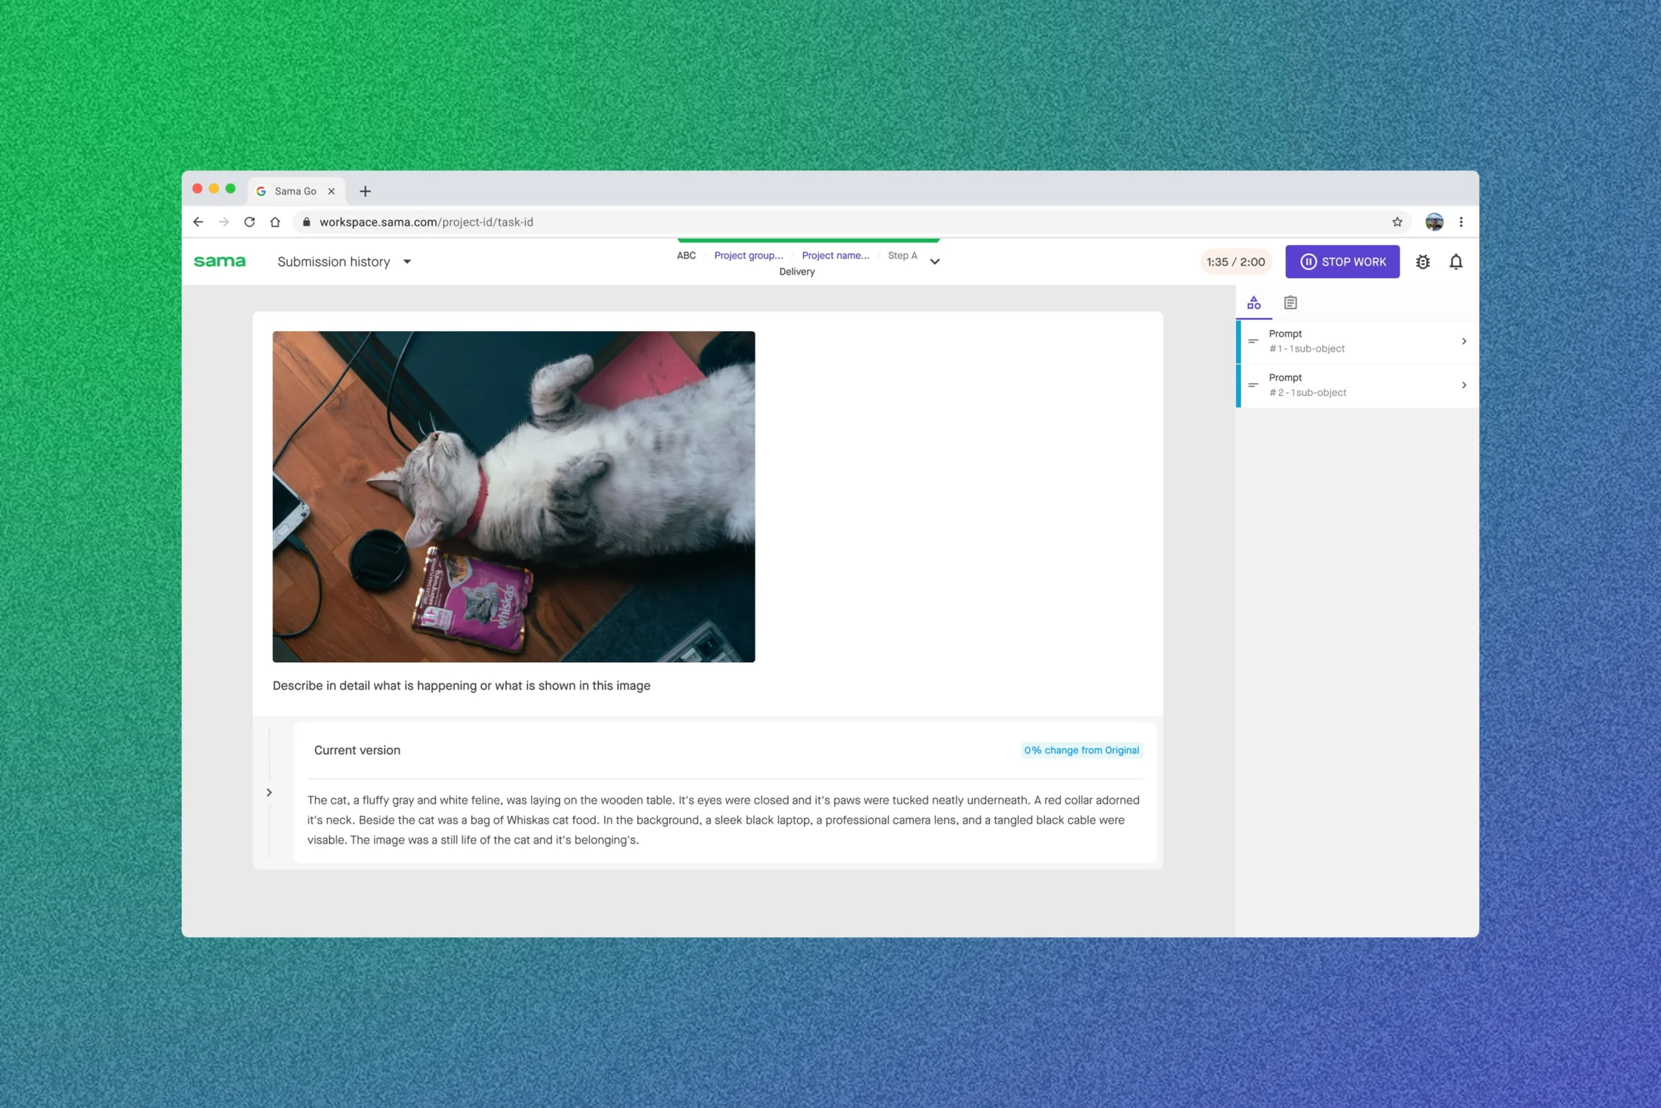Open notifications via the bell icon
The height and width of the screenshot is (1108, 1661).
coord(1457,262)
